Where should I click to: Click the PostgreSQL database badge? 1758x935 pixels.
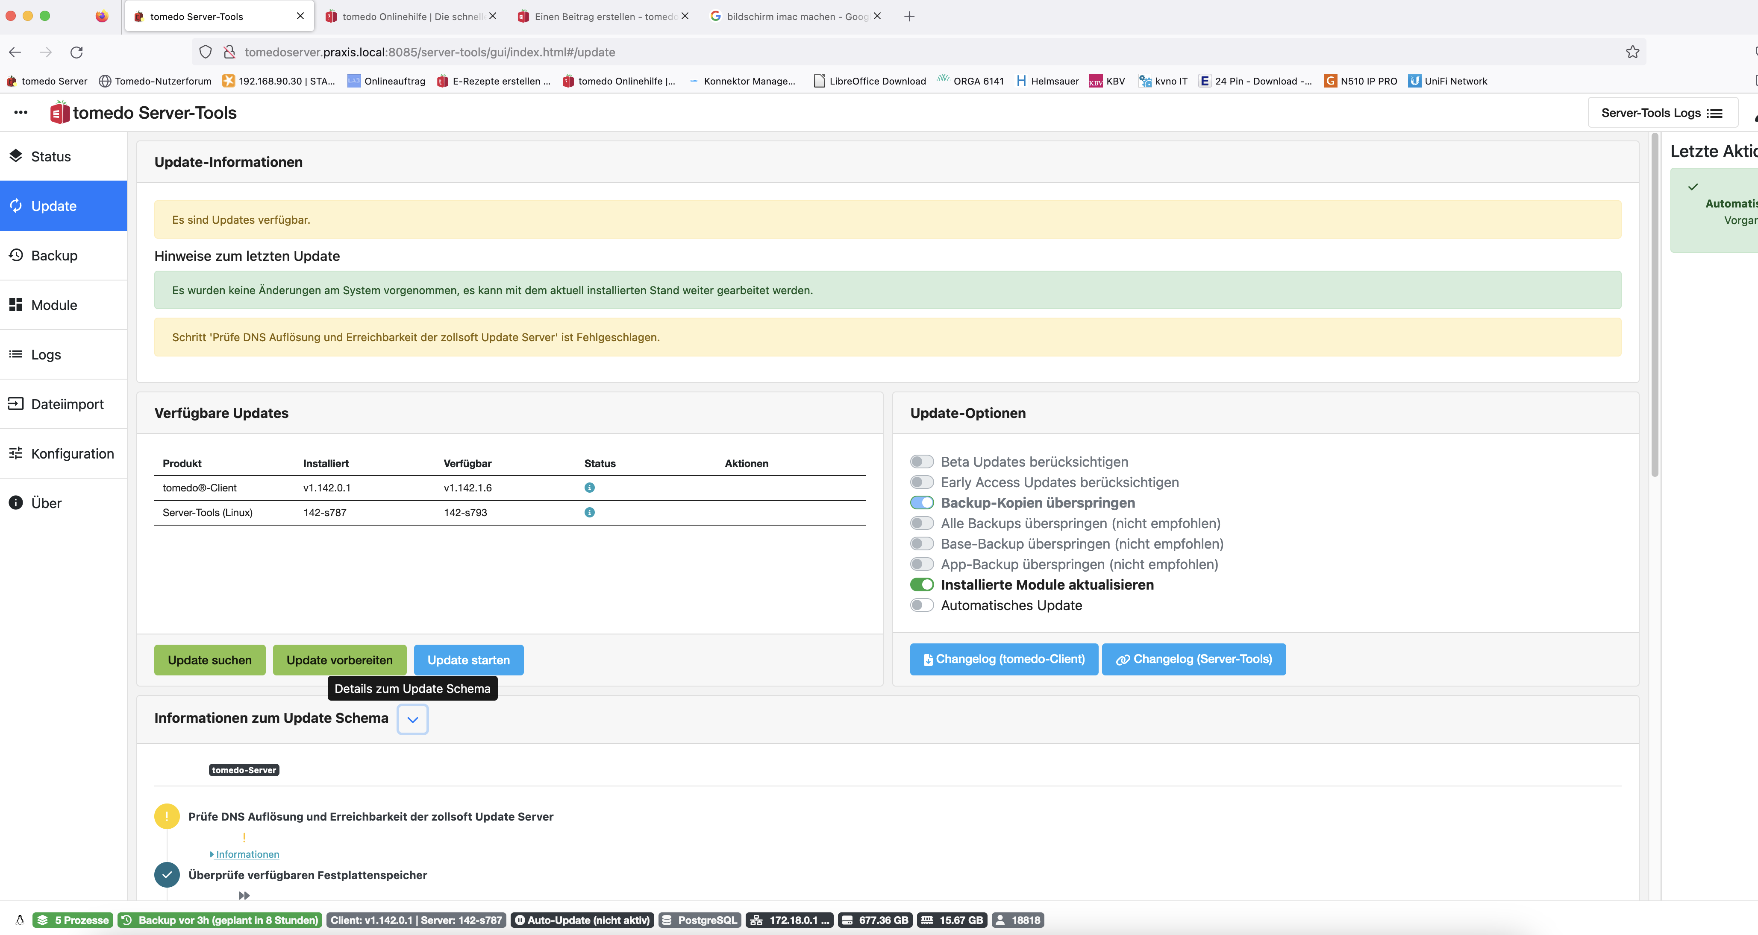point(700,920)
